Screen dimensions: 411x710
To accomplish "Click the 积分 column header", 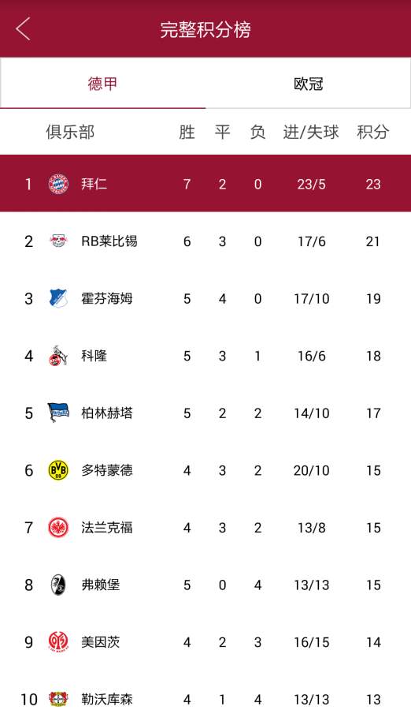I will coord(373,132).
